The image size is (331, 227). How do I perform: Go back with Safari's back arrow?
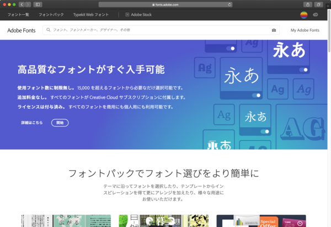(22, 4)
